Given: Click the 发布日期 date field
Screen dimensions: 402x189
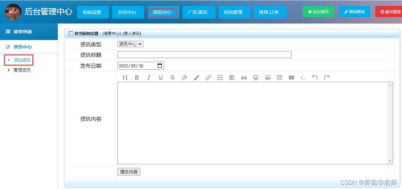Looking at the screenshot, I should click(x=141, y=66).
